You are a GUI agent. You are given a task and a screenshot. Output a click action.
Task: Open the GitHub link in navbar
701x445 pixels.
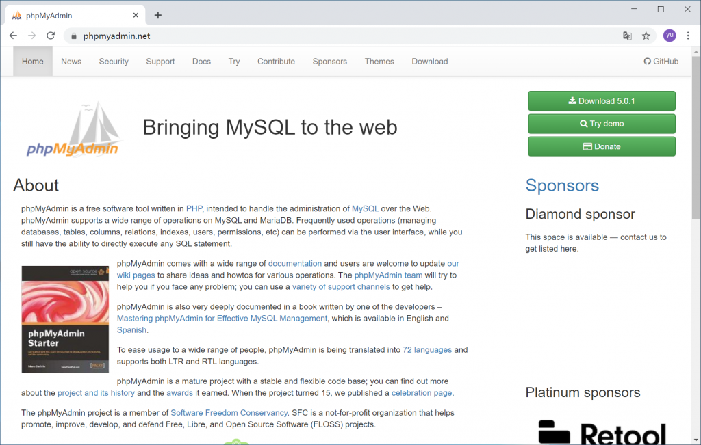coord(661,62)
